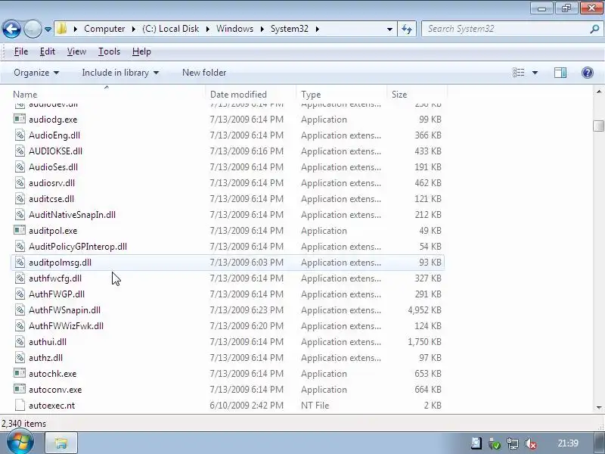The image size is (605, 454).
Task: Select the audiodg.exe file icon
Action: 20,119
